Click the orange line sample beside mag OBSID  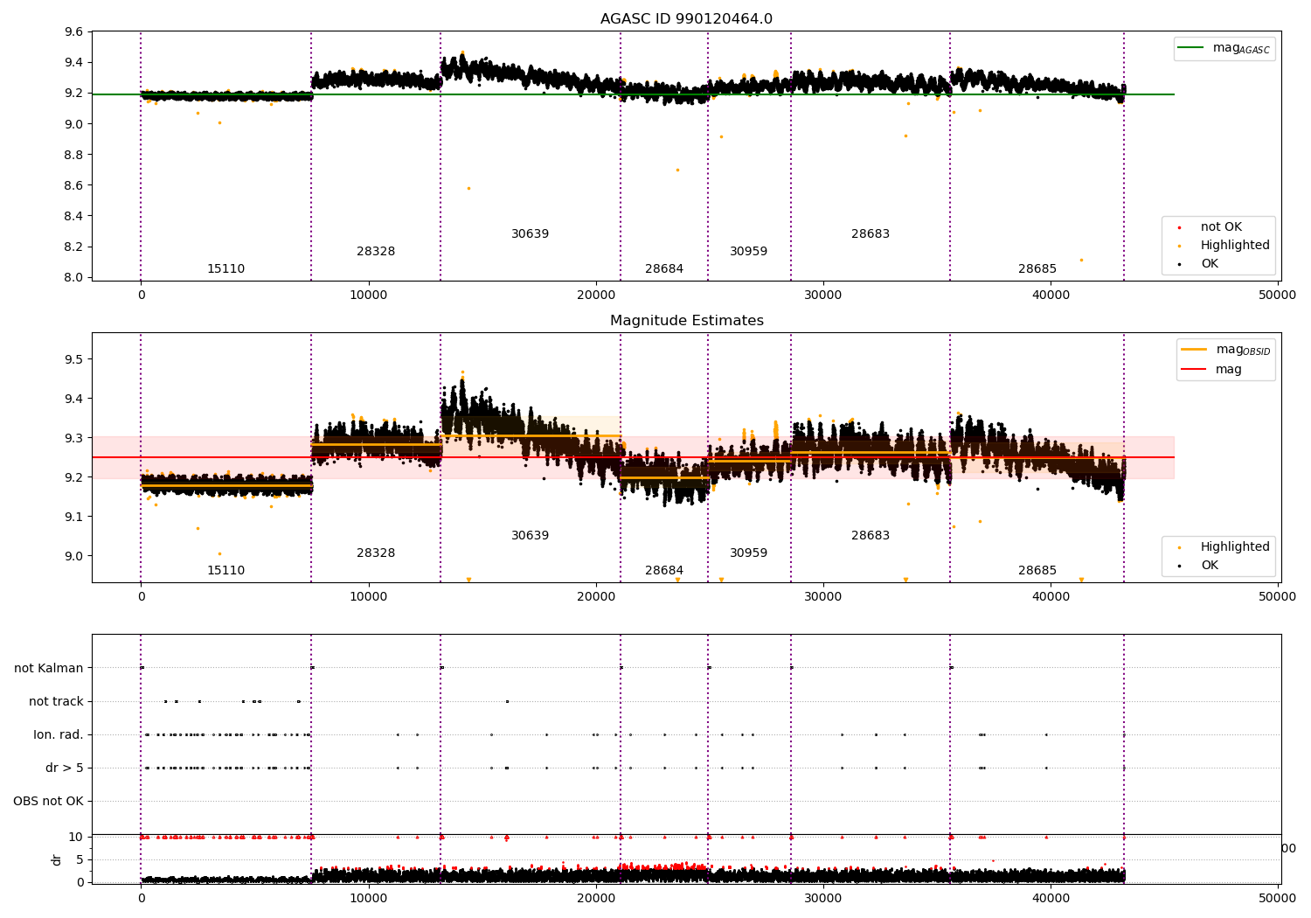click(x=1194, y=349)
